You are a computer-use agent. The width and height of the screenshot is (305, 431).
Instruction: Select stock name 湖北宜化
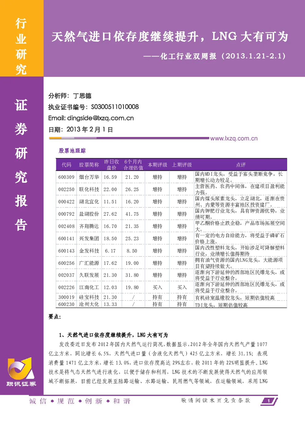(89, 202)
